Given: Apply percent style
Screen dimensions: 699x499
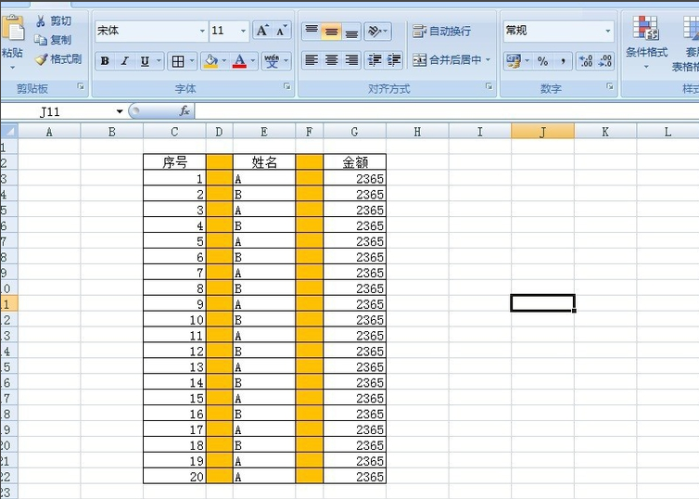Looking at the screenshot, I should click(542, 61).
